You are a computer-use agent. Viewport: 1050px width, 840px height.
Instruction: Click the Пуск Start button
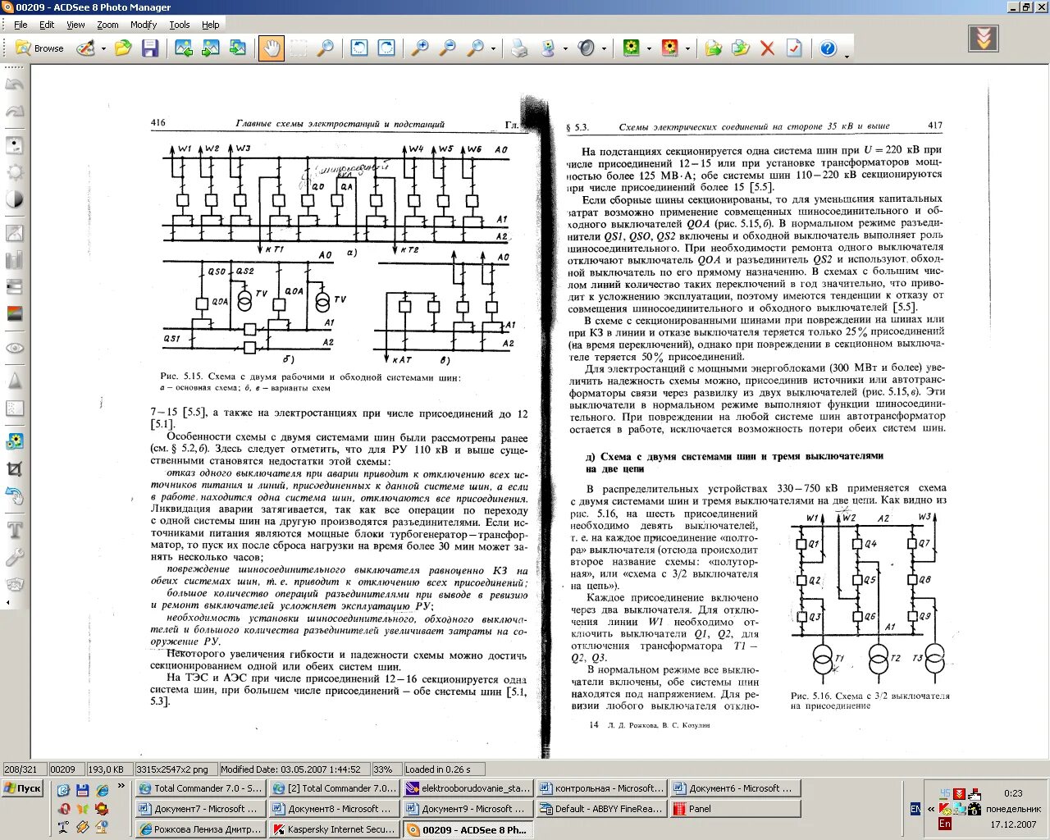(x=22, y=788)
